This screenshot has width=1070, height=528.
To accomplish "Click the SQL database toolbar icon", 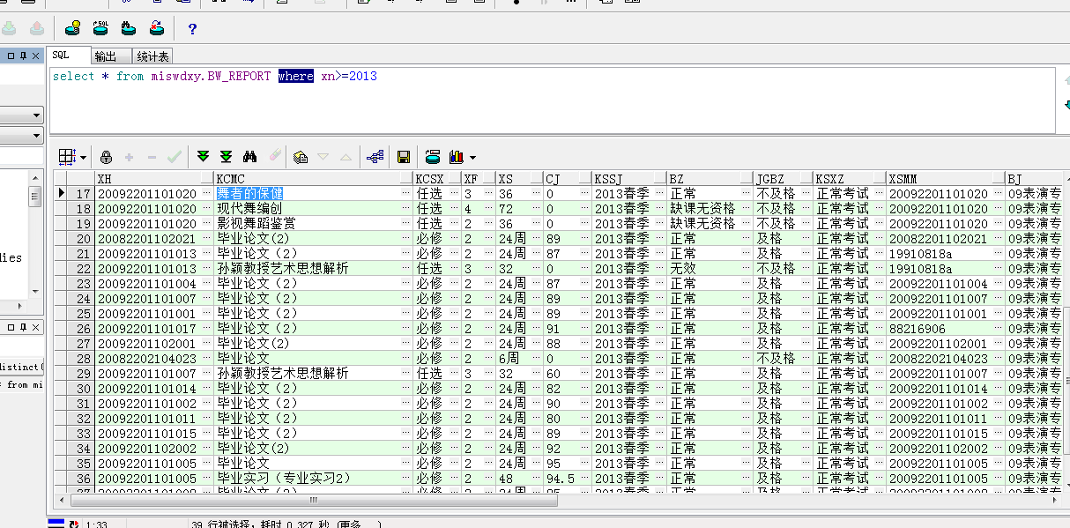I will coord(100,28).
